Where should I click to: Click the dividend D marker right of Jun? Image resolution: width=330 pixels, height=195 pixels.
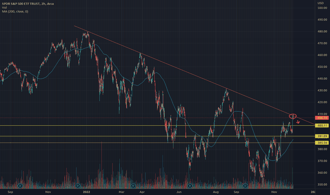pos(190,186)
